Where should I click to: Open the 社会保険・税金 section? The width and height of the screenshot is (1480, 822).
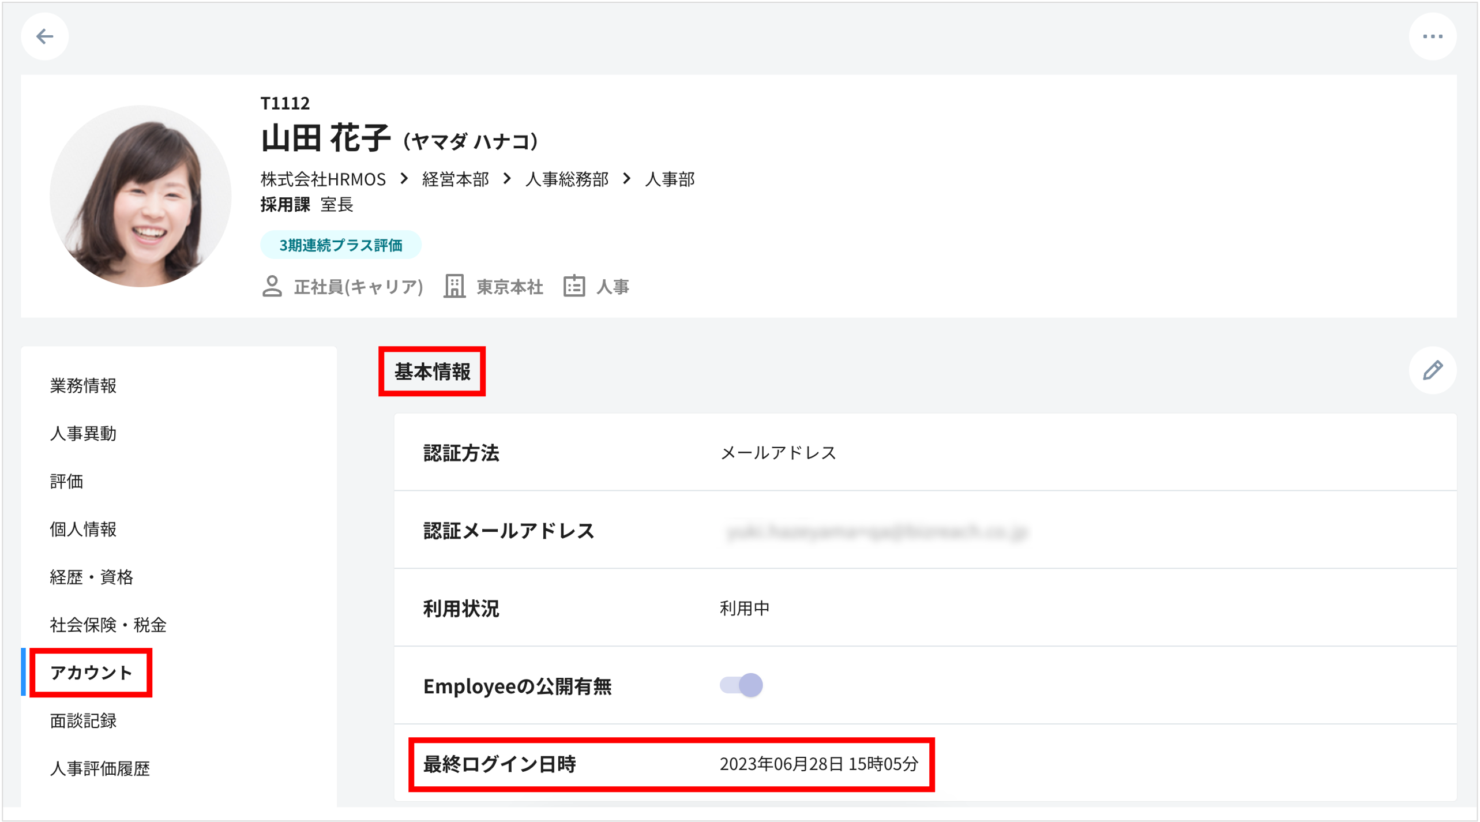coord(109,624)
